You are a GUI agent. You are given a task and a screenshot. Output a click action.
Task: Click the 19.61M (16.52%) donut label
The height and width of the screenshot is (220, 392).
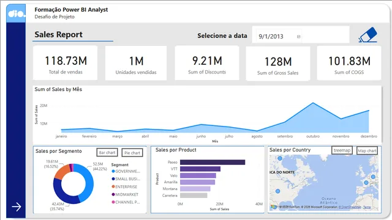pyautogui.click(x=51, y=164)
